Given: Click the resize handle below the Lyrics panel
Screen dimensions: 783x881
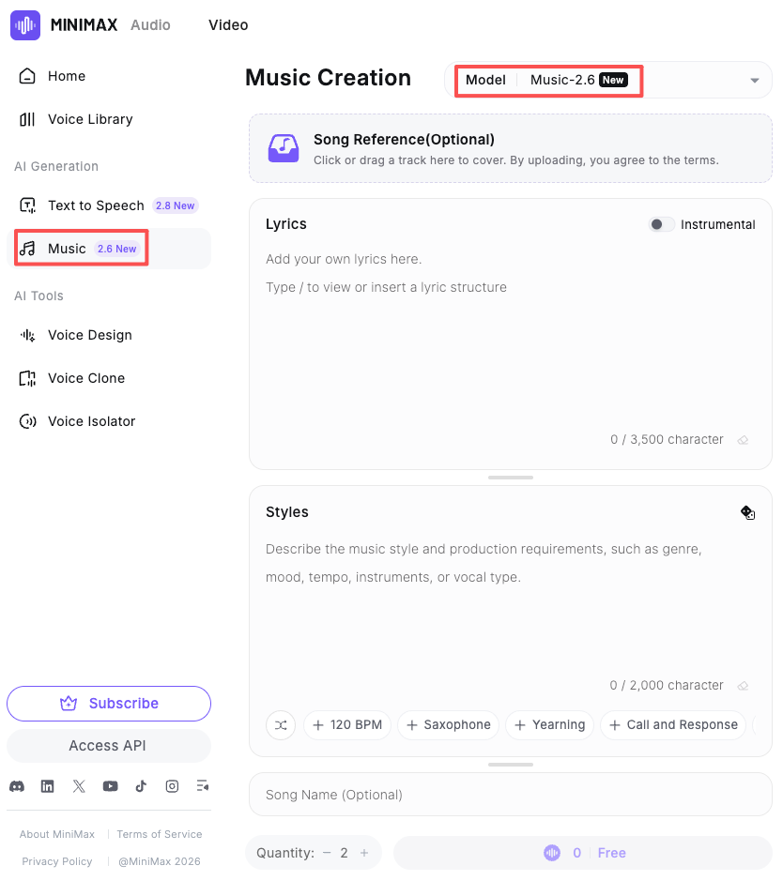Looking at the screenshot, I should [511, 478].
